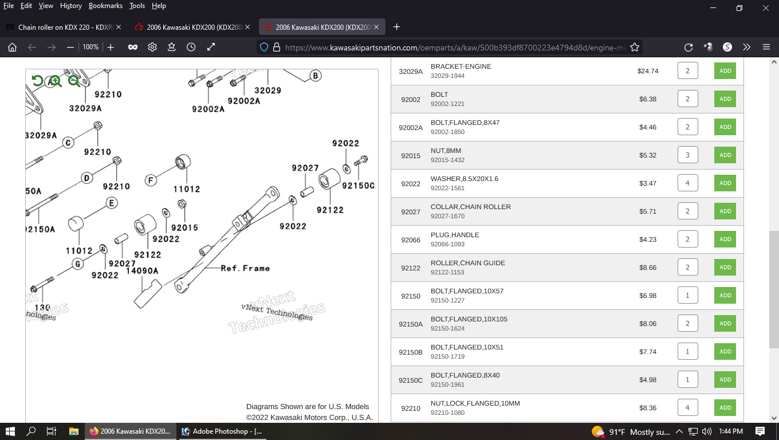Open the View menu

pos(46,6)
